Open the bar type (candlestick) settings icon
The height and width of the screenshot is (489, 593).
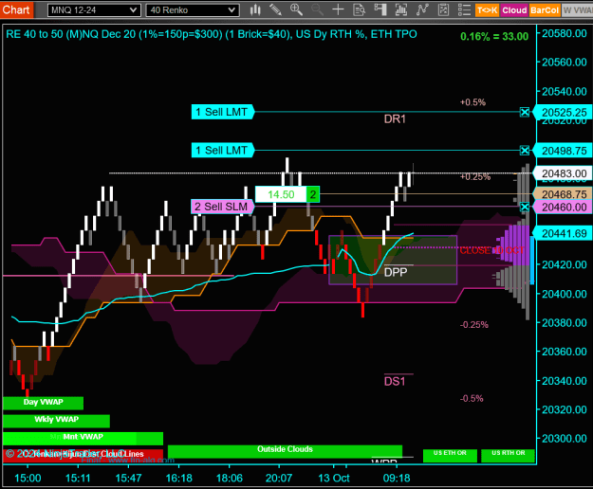(255, 9)
